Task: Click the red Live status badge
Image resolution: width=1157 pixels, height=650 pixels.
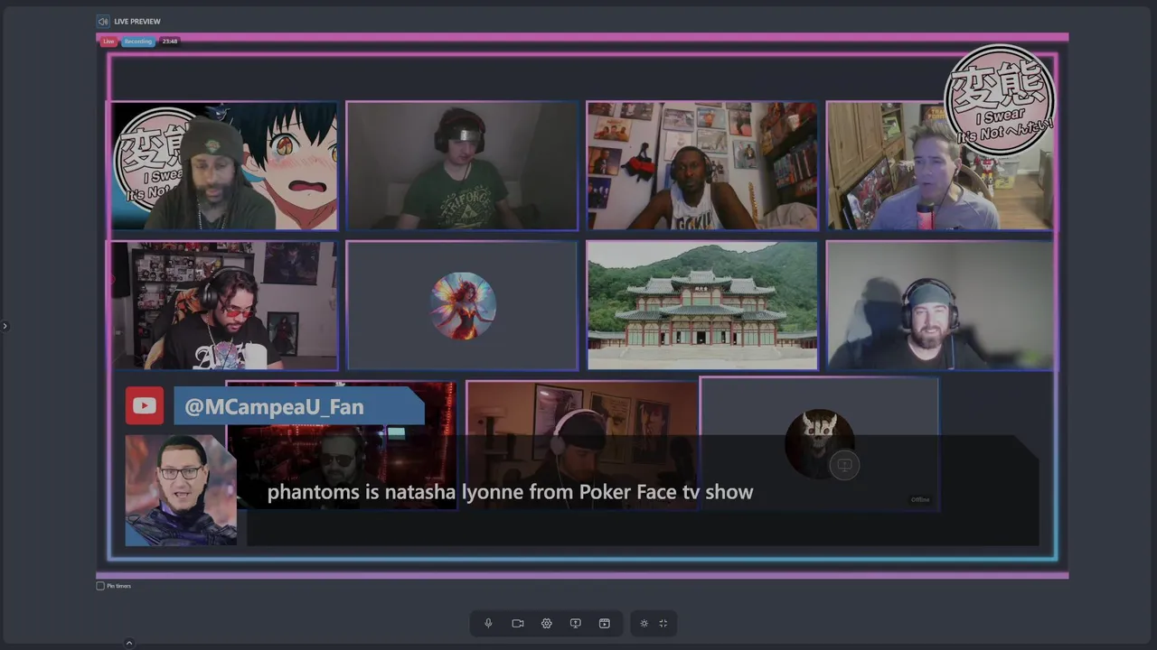Action: (x=108, y=42)
